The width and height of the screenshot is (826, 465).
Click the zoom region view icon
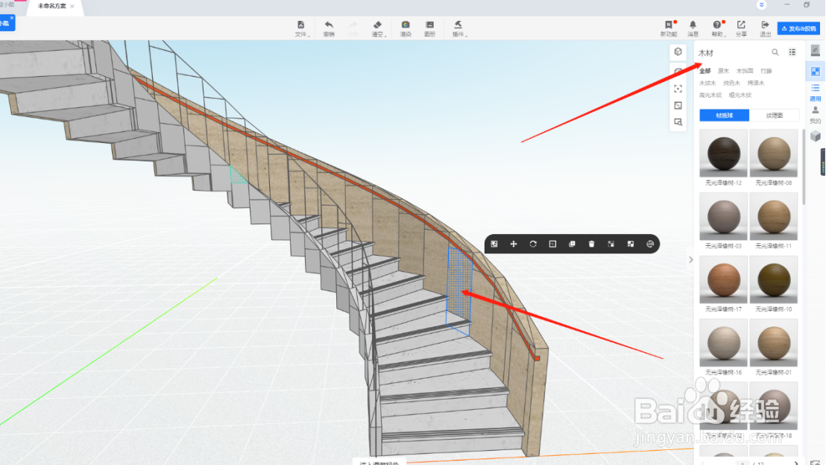pyautogui.click(x=678, y=122)
